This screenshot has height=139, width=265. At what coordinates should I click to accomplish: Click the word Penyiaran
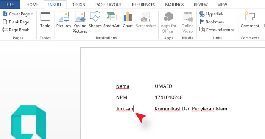click(x=203, y=109)
